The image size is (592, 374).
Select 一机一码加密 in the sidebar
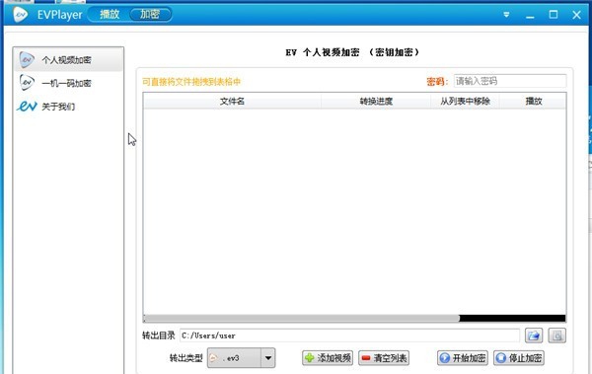[x=68, y=83]
